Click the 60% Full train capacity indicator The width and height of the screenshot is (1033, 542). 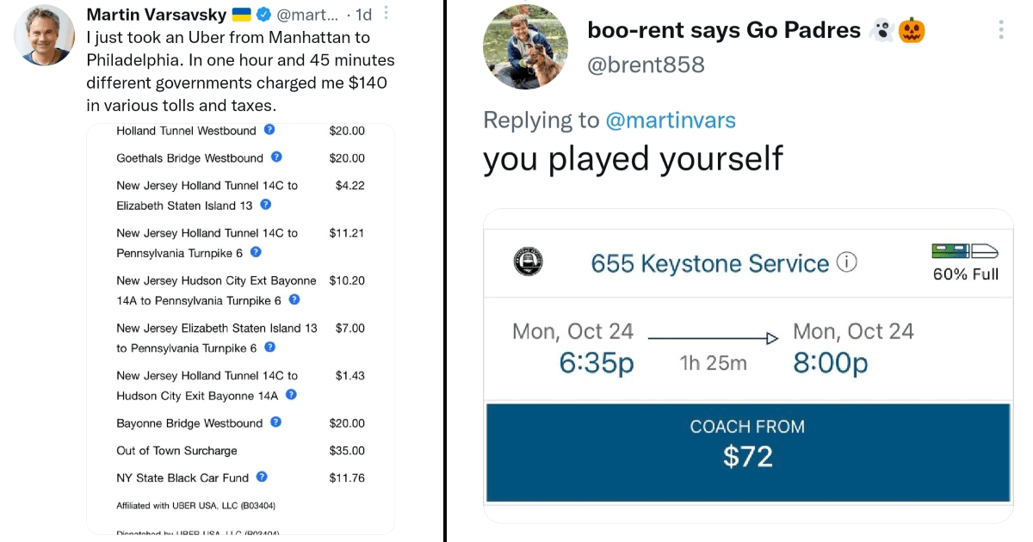[x=965, y=262]
